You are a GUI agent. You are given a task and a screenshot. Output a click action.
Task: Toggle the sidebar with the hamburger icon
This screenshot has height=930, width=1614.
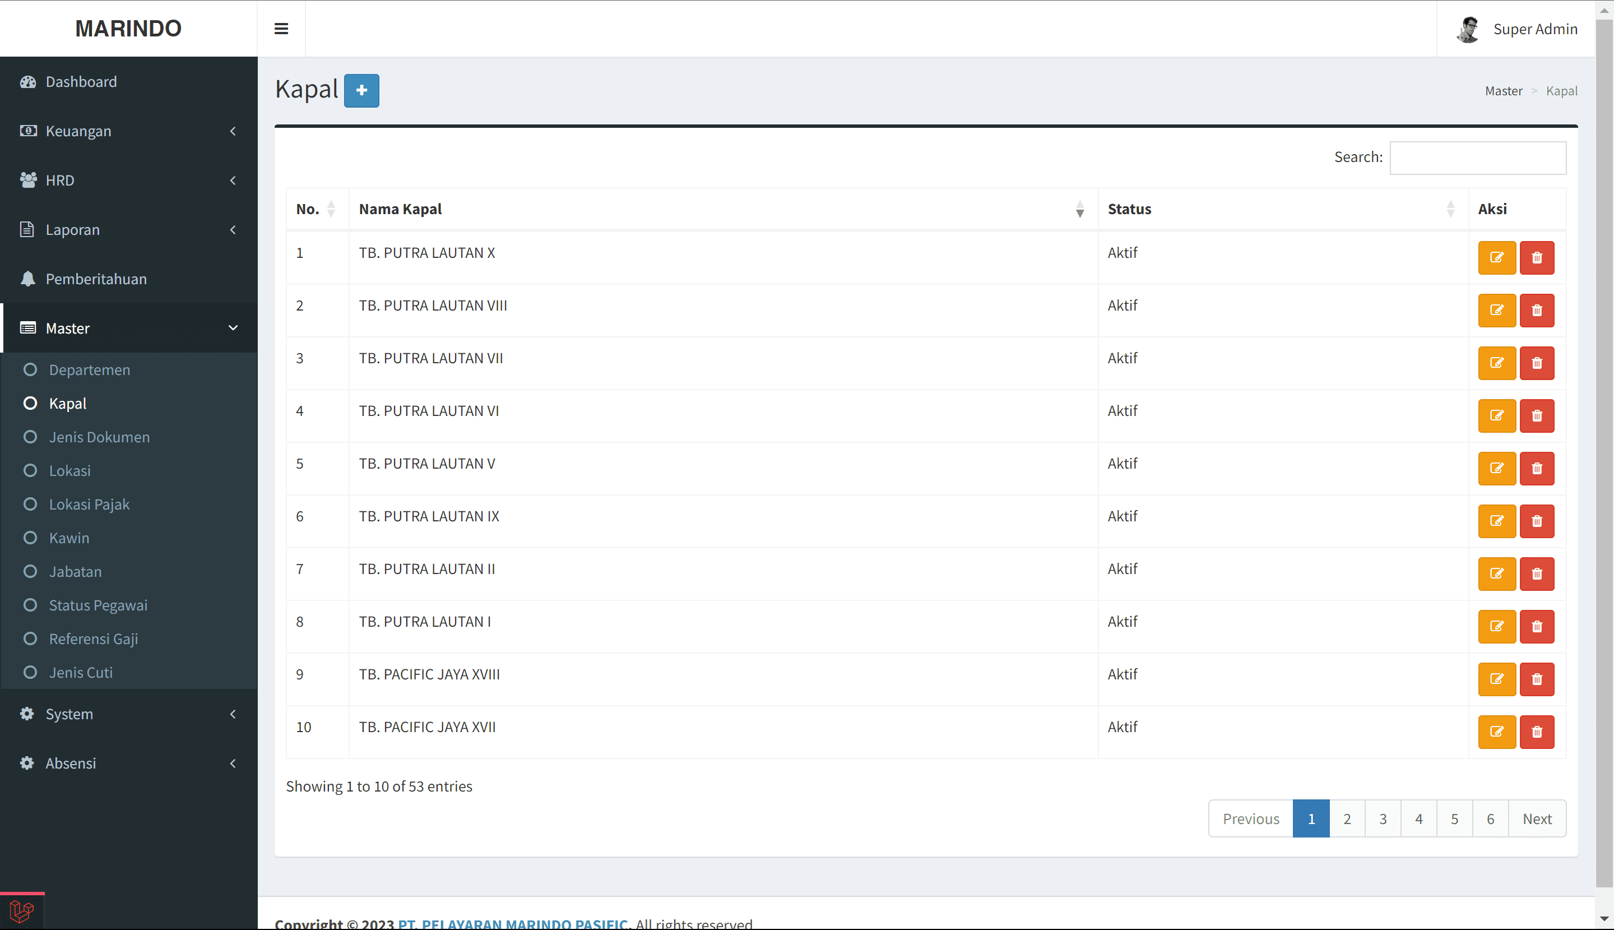(x=281, y=29)
